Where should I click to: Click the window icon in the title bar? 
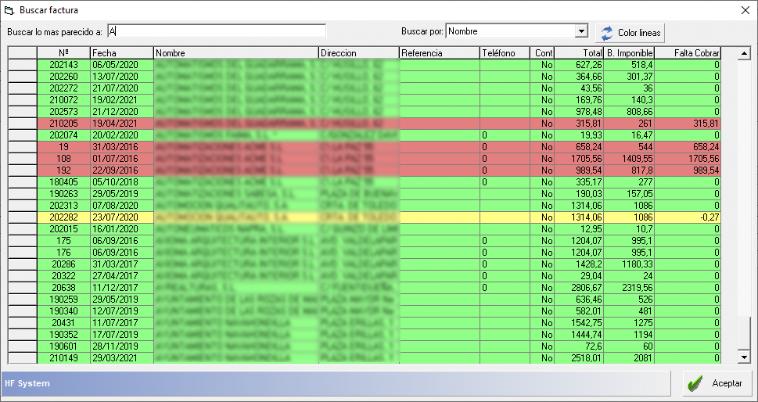click(x=9, y=10)
